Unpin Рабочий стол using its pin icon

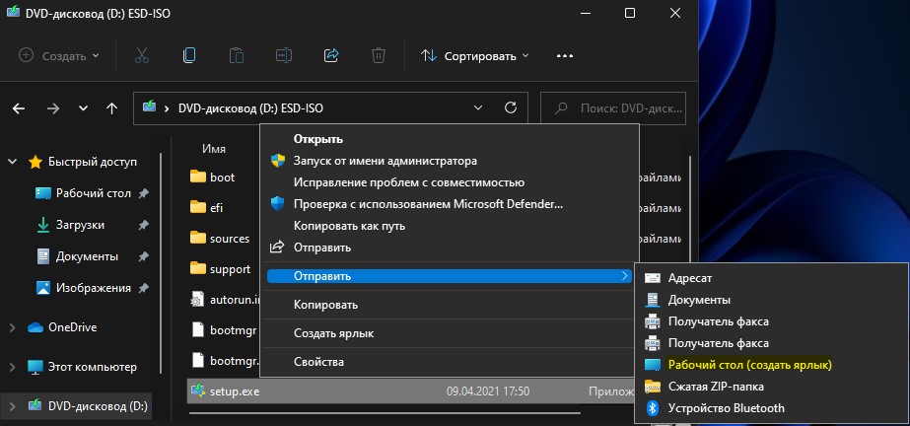click(x=143, y=193)
